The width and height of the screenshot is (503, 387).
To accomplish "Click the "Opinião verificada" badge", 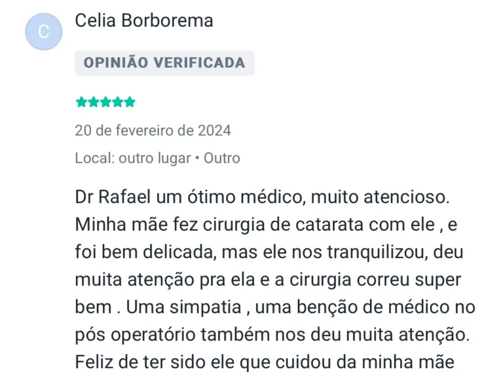I will coord(164,63).
